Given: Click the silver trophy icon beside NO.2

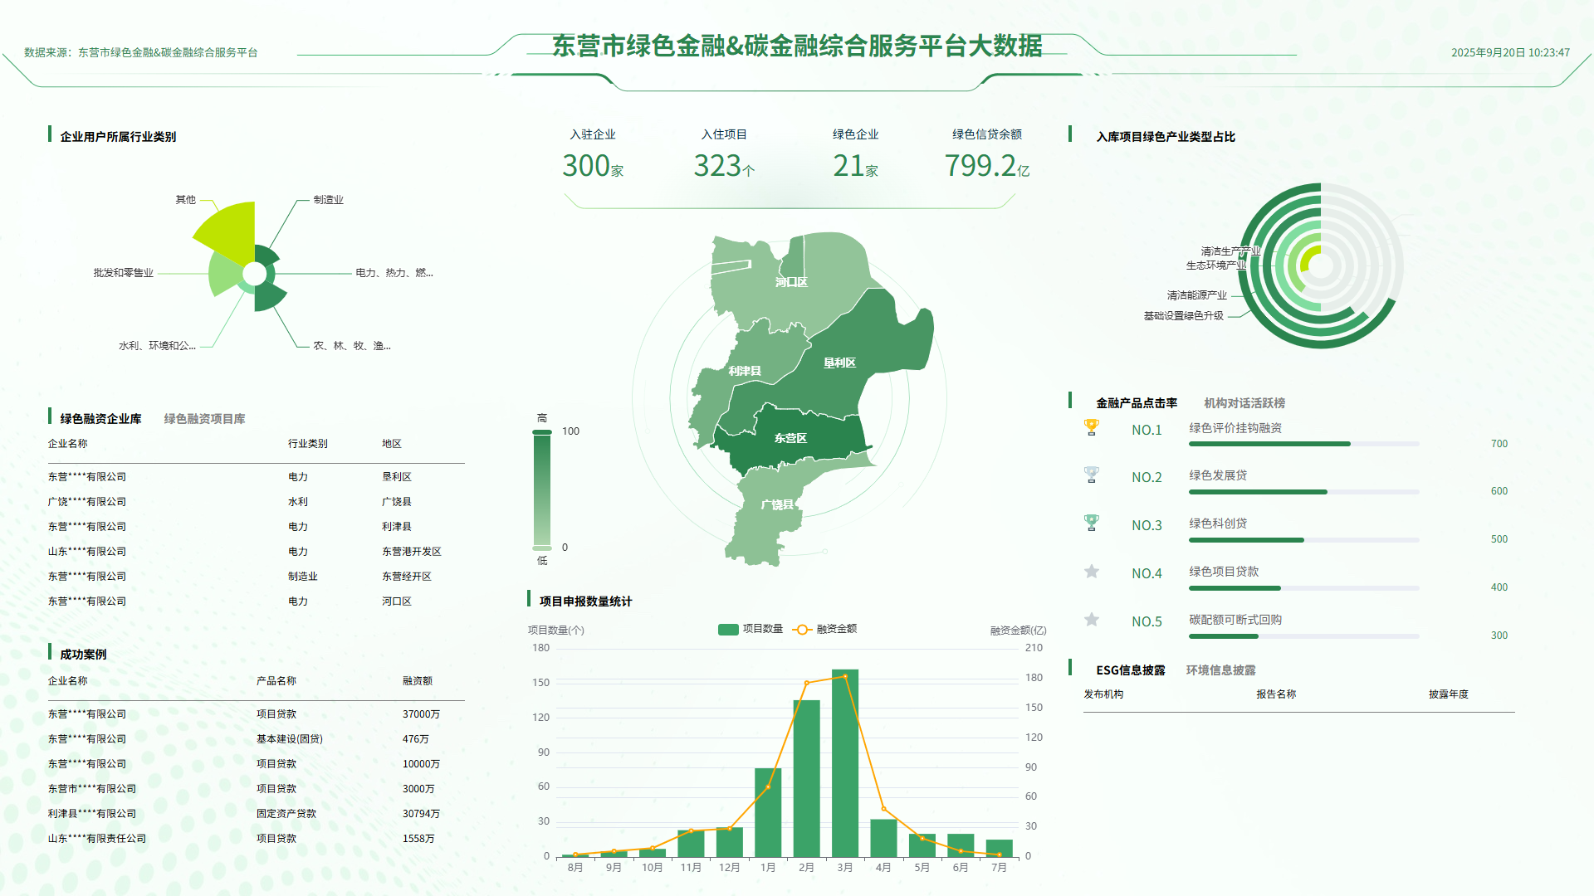Looking at the screenshot, I should point(1092,475).
